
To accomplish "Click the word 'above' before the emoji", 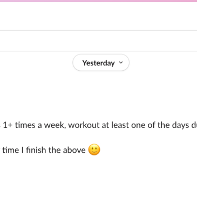I will [74, 150].
